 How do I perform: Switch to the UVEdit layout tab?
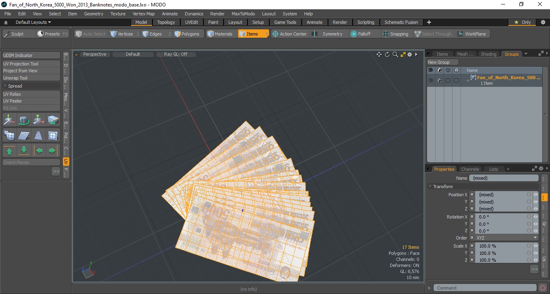tap(192, 22)
